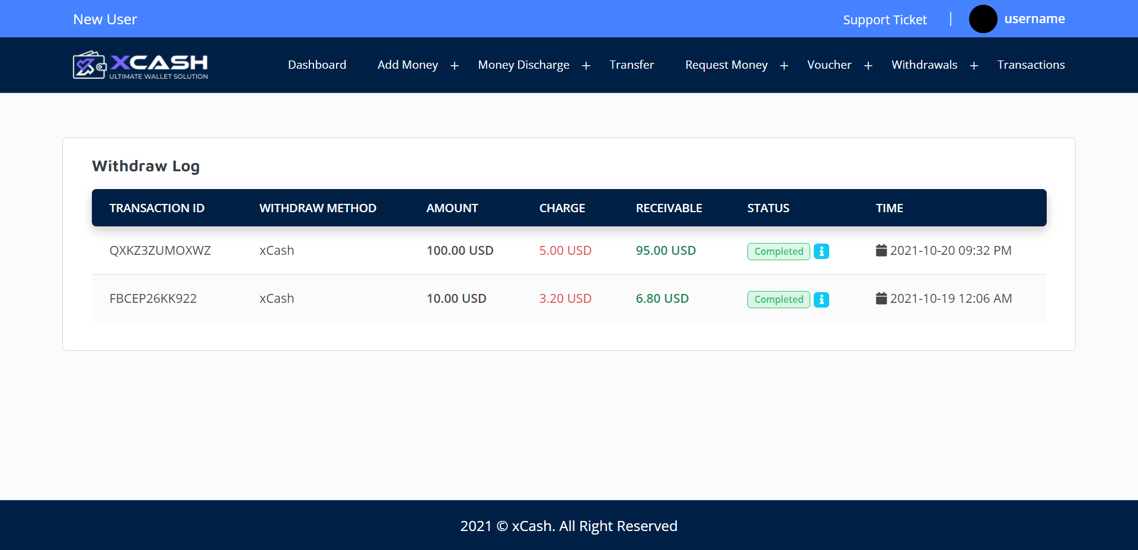1138x550 pixels.
Task: Click the username profile link
Action: pyautogui.click(x=1034, y=19)
